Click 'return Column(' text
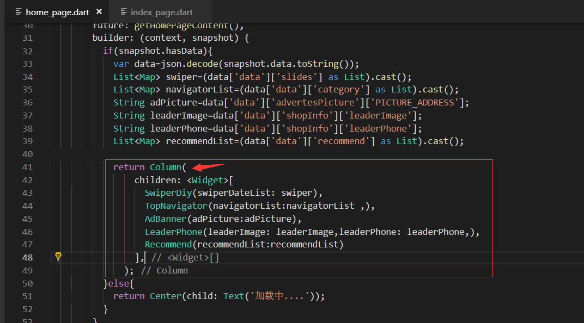 [x=150, y=167]
